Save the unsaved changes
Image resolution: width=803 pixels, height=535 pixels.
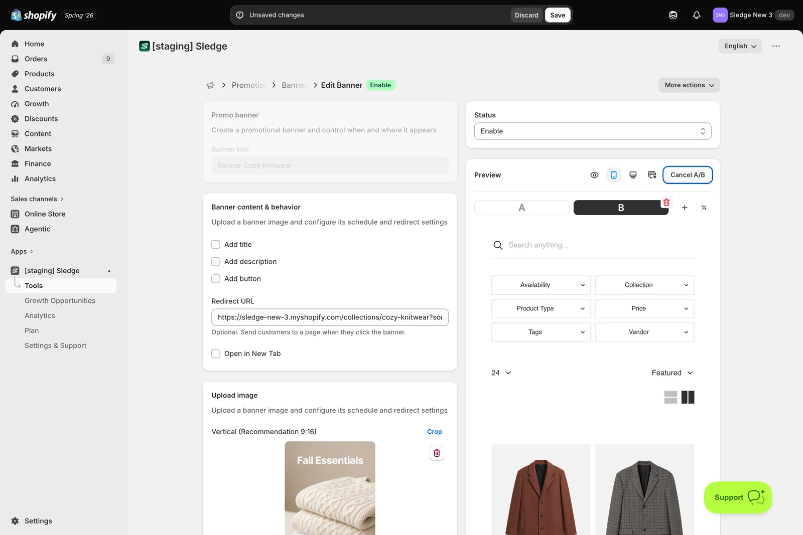pos(558,15)
